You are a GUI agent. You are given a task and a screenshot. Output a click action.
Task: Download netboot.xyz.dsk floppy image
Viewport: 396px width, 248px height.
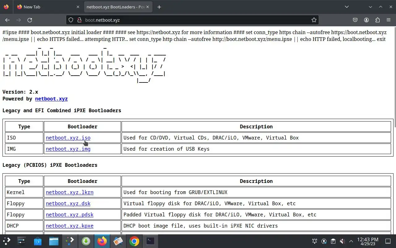pyautogui.click(x=68, y=203)
